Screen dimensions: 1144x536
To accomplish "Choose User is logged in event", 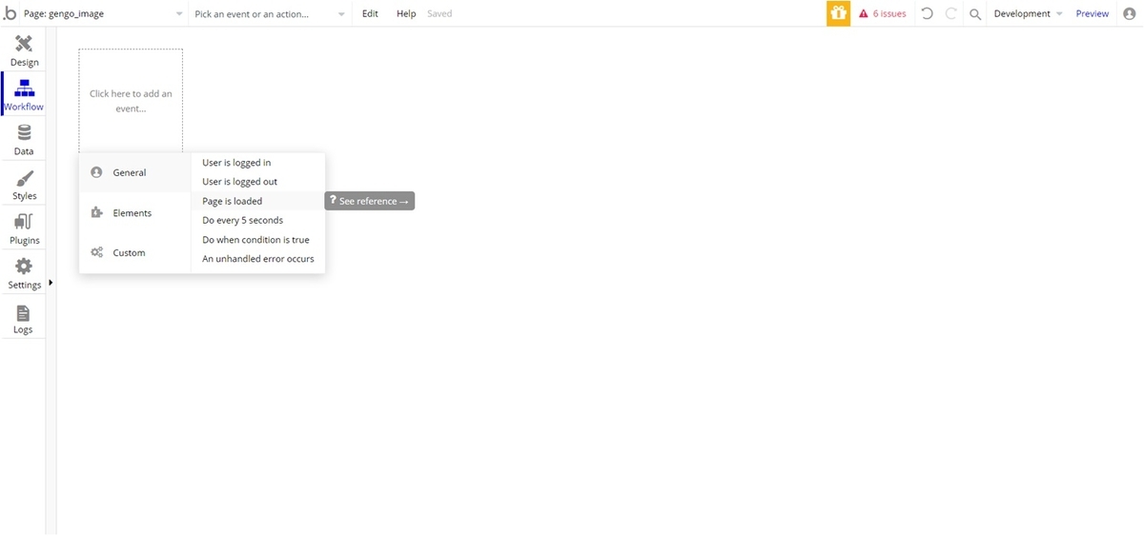I will click(257, 163).
